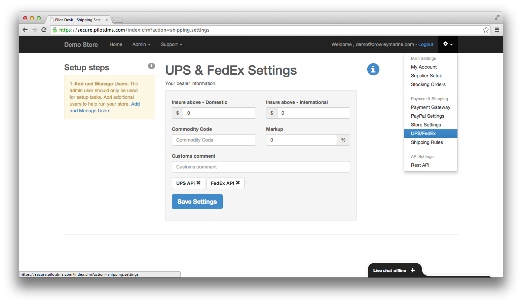The image size is (522, 304).
Task: Remove the UPS API tag
Action: point(198,183)
